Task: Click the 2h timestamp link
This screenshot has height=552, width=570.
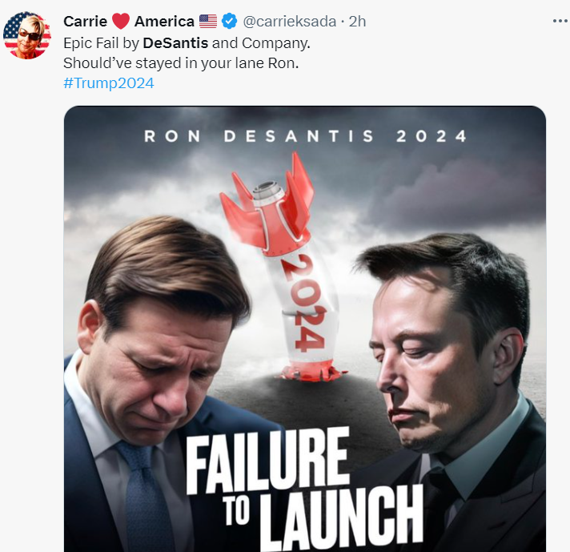Action: pos(357,22)
